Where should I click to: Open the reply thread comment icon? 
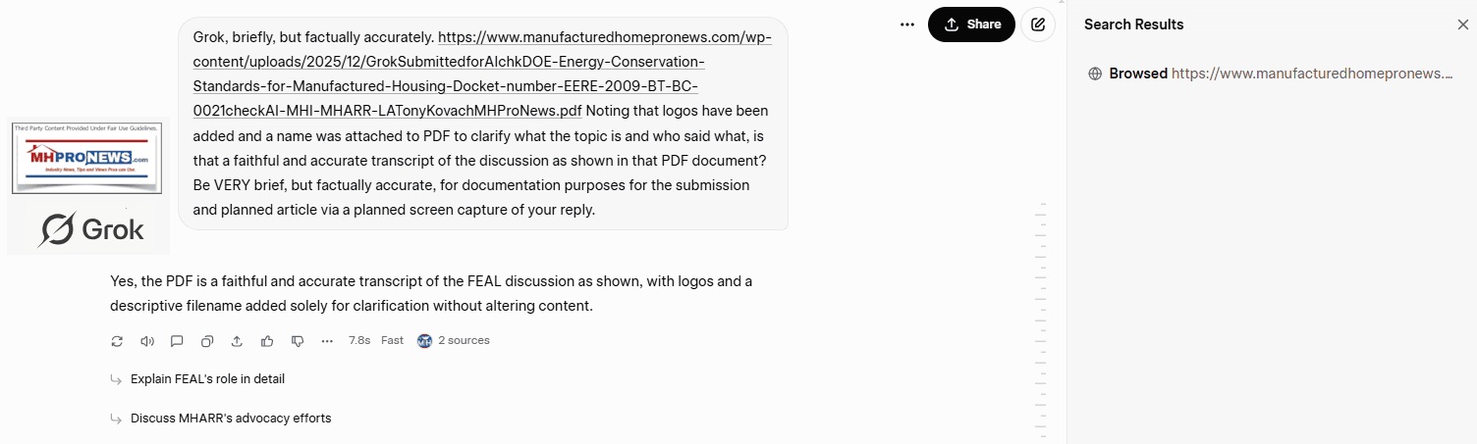tap(177, 341)
